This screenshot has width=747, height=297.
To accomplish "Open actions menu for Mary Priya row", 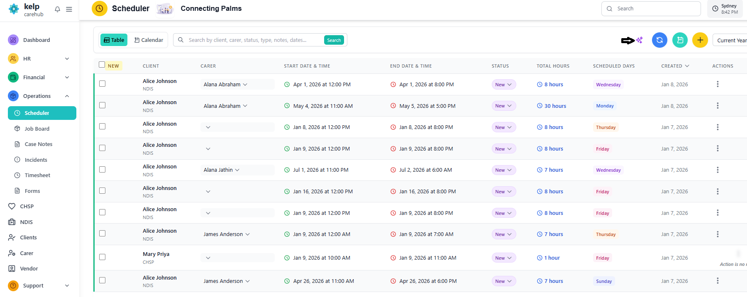I will point(738,253).
